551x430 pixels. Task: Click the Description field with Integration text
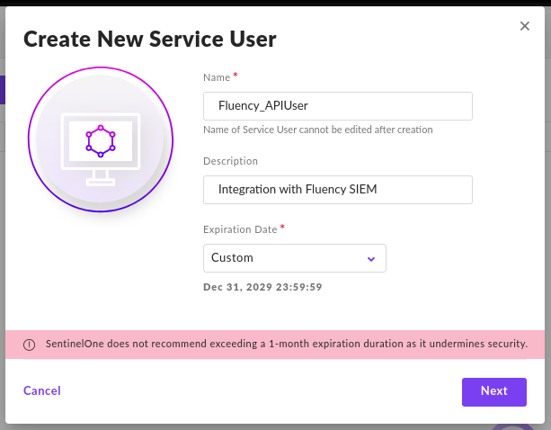point(338,190)
